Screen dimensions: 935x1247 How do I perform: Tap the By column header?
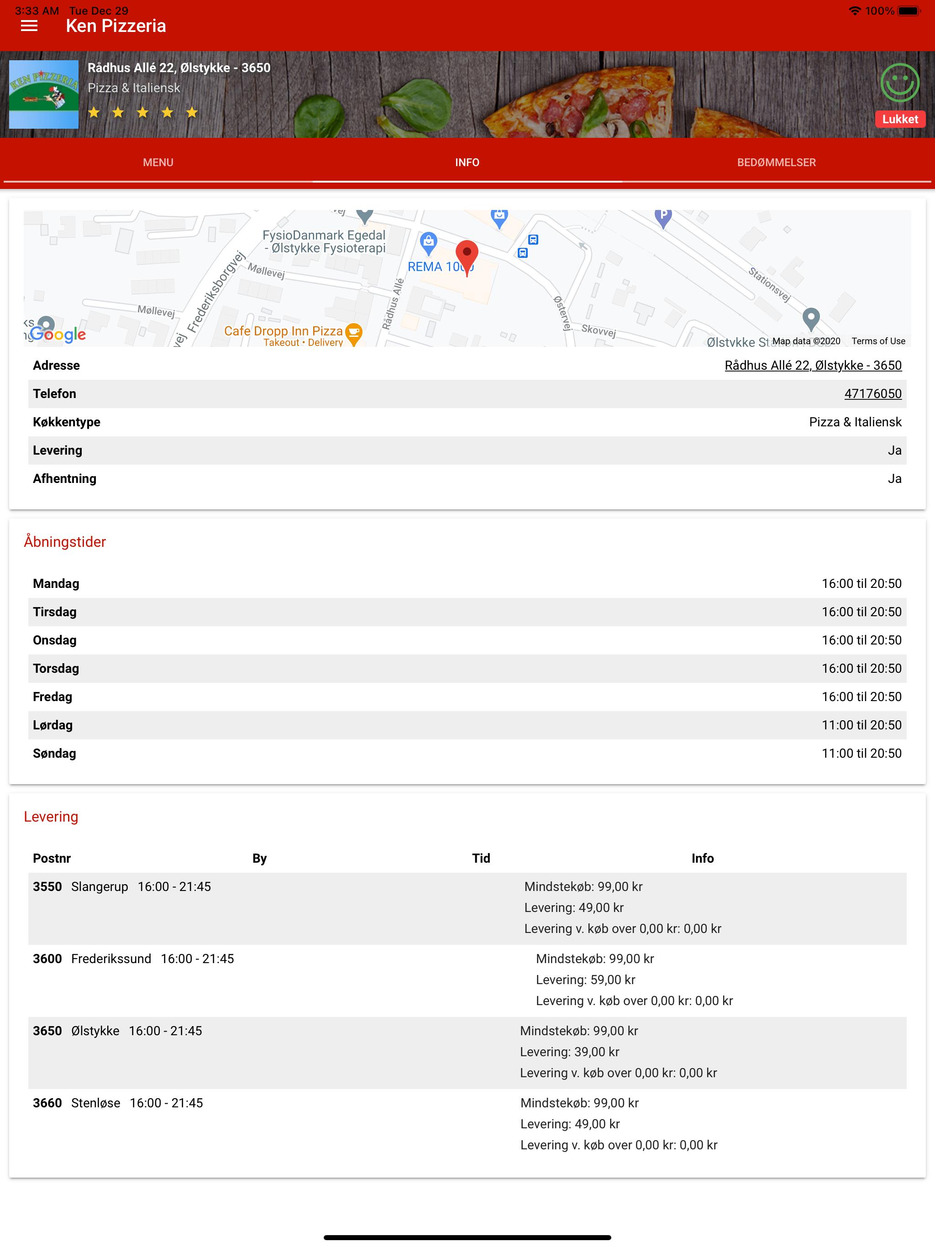click(259, 858)
